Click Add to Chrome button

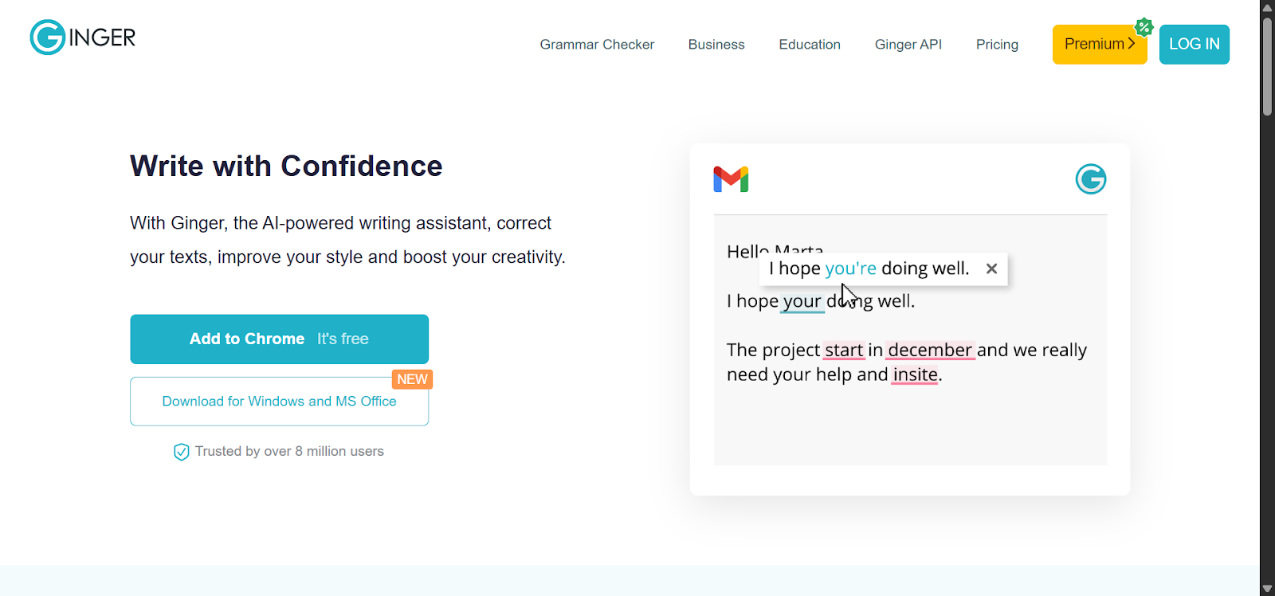pyautogui.click(x=280, y=339)
